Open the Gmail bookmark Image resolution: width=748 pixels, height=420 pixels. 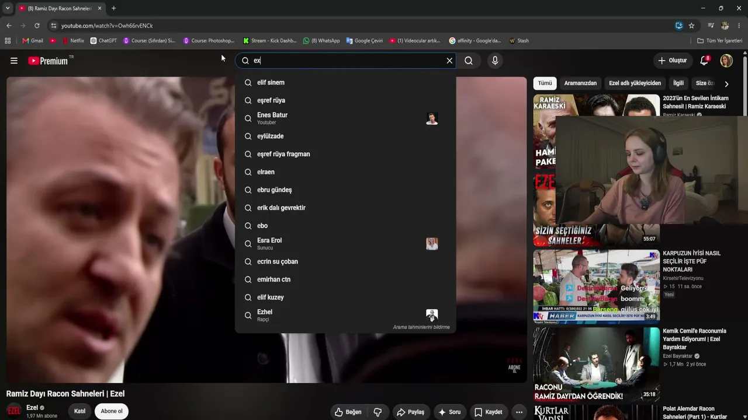[33, 41]
